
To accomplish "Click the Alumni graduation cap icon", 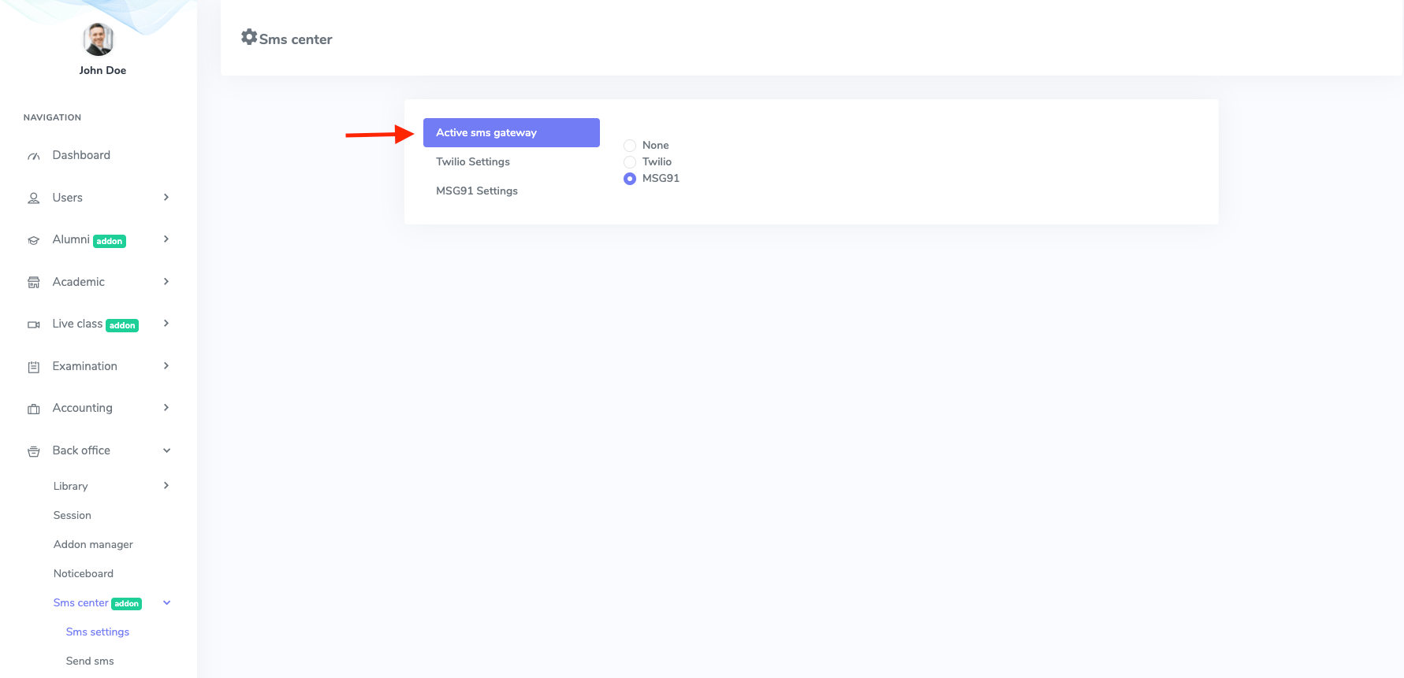I will click(33, 240).
